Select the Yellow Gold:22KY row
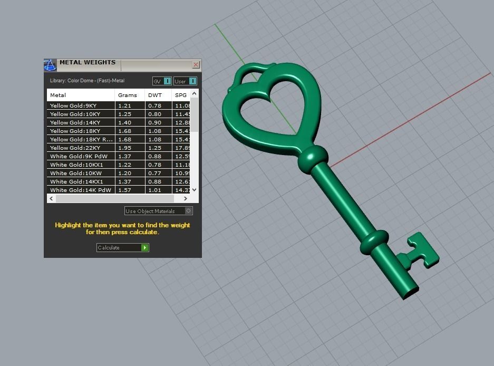 click(119, 148)
